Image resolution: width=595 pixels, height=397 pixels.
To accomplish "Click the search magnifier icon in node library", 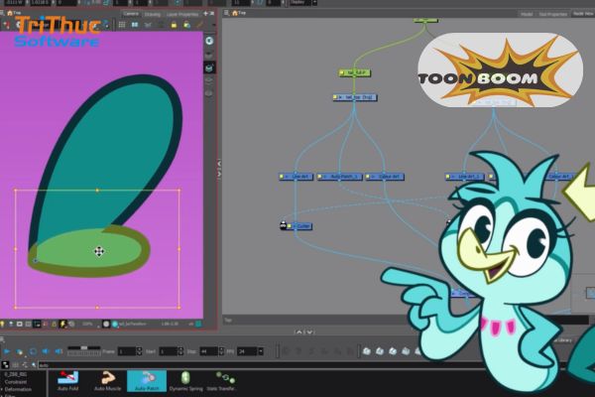I will (x=34, y=365).
